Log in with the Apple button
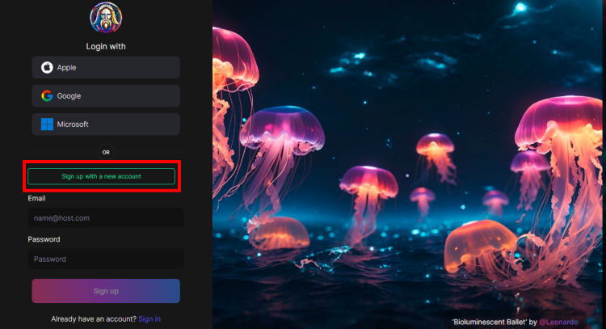The image size is (606, 329). pos(106,67)
